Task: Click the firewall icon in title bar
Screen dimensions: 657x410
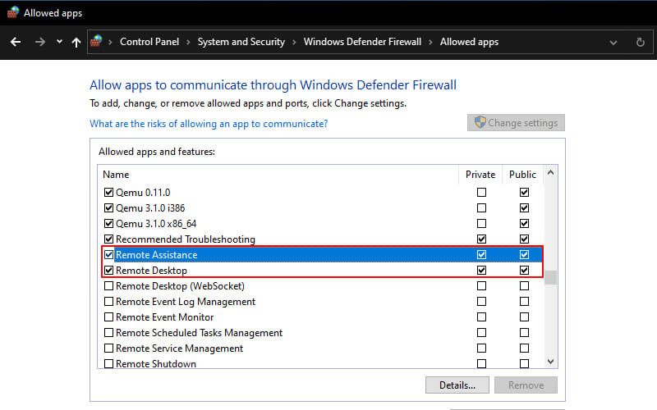Action: coord(12,13)
